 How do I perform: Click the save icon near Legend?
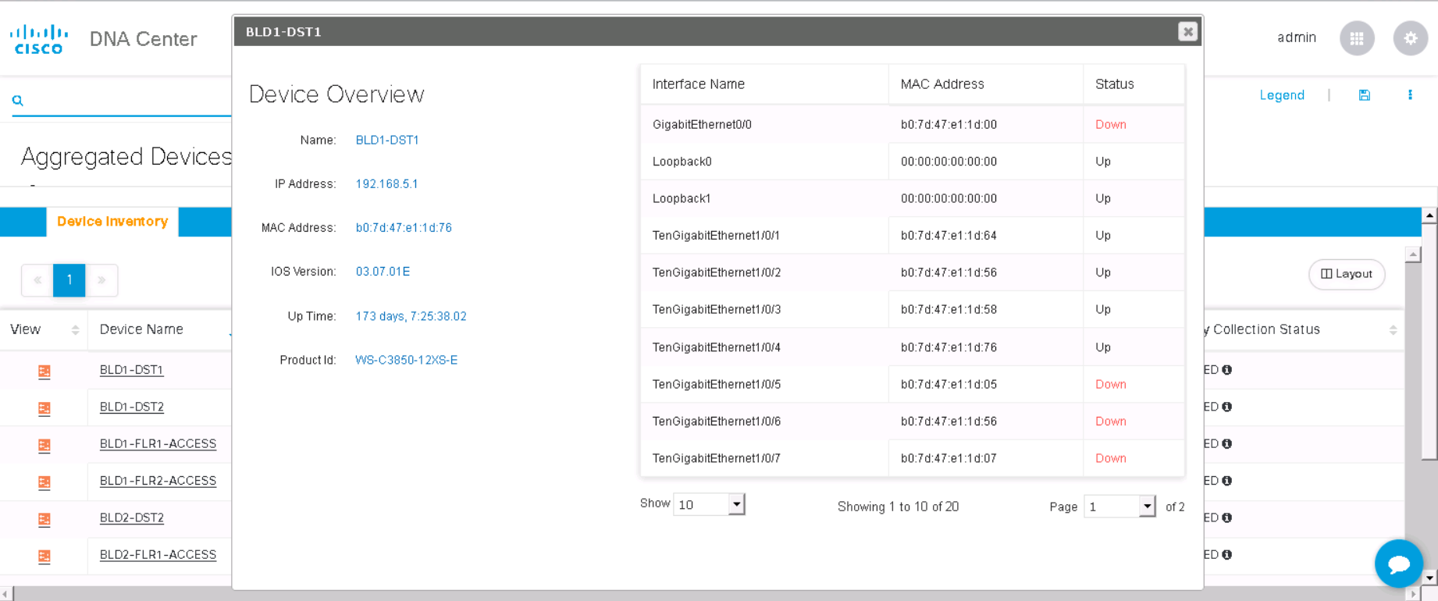click(1365, 95)
